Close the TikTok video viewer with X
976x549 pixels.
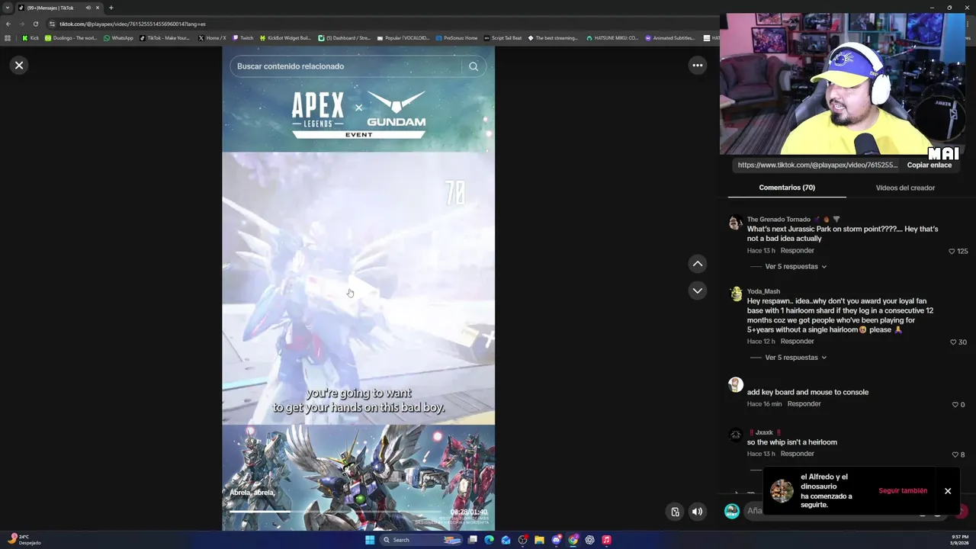coord(19,66)
